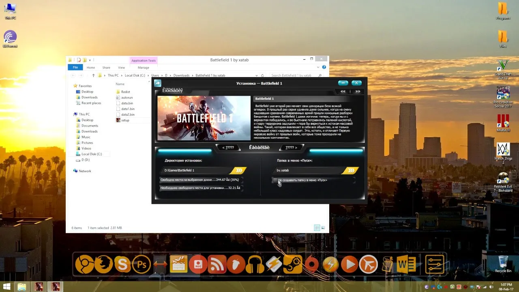Launch Firefox from the dock
The image size is (519, 292).
pyautogui.click(x=104, y=265)
